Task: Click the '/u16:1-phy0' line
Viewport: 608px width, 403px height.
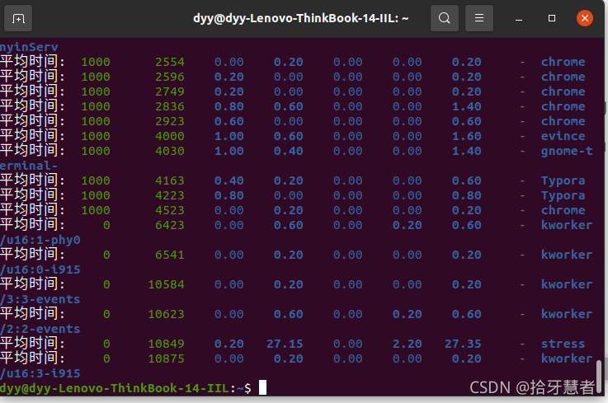Action: pos(40,240)
